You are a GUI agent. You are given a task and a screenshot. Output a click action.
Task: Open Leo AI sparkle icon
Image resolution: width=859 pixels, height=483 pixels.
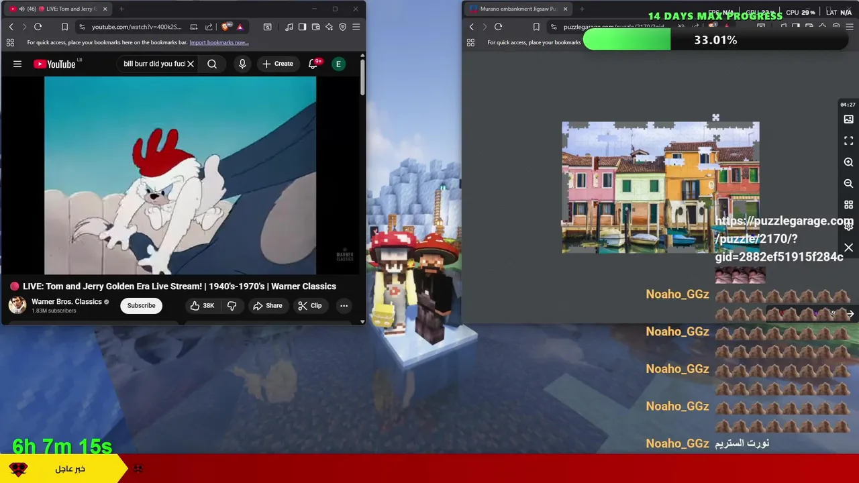click(x=329, y=27)
